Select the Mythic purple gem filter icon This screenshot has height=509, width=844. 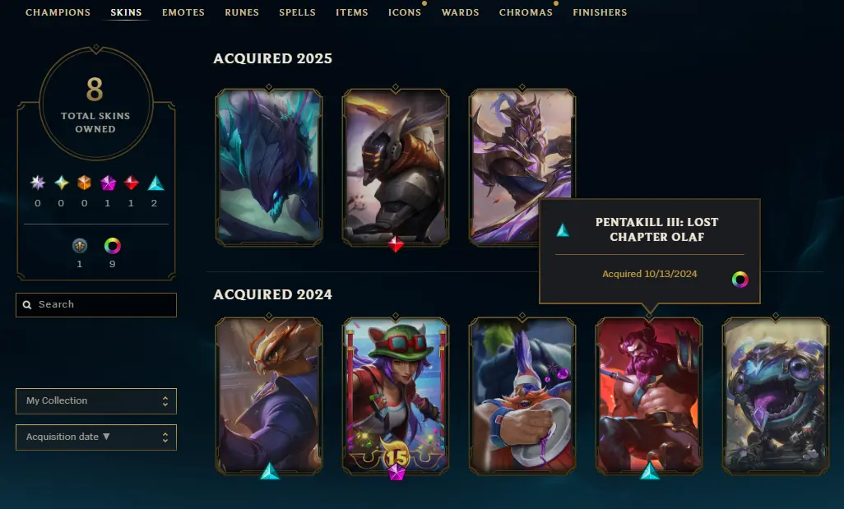click(108, 183)
